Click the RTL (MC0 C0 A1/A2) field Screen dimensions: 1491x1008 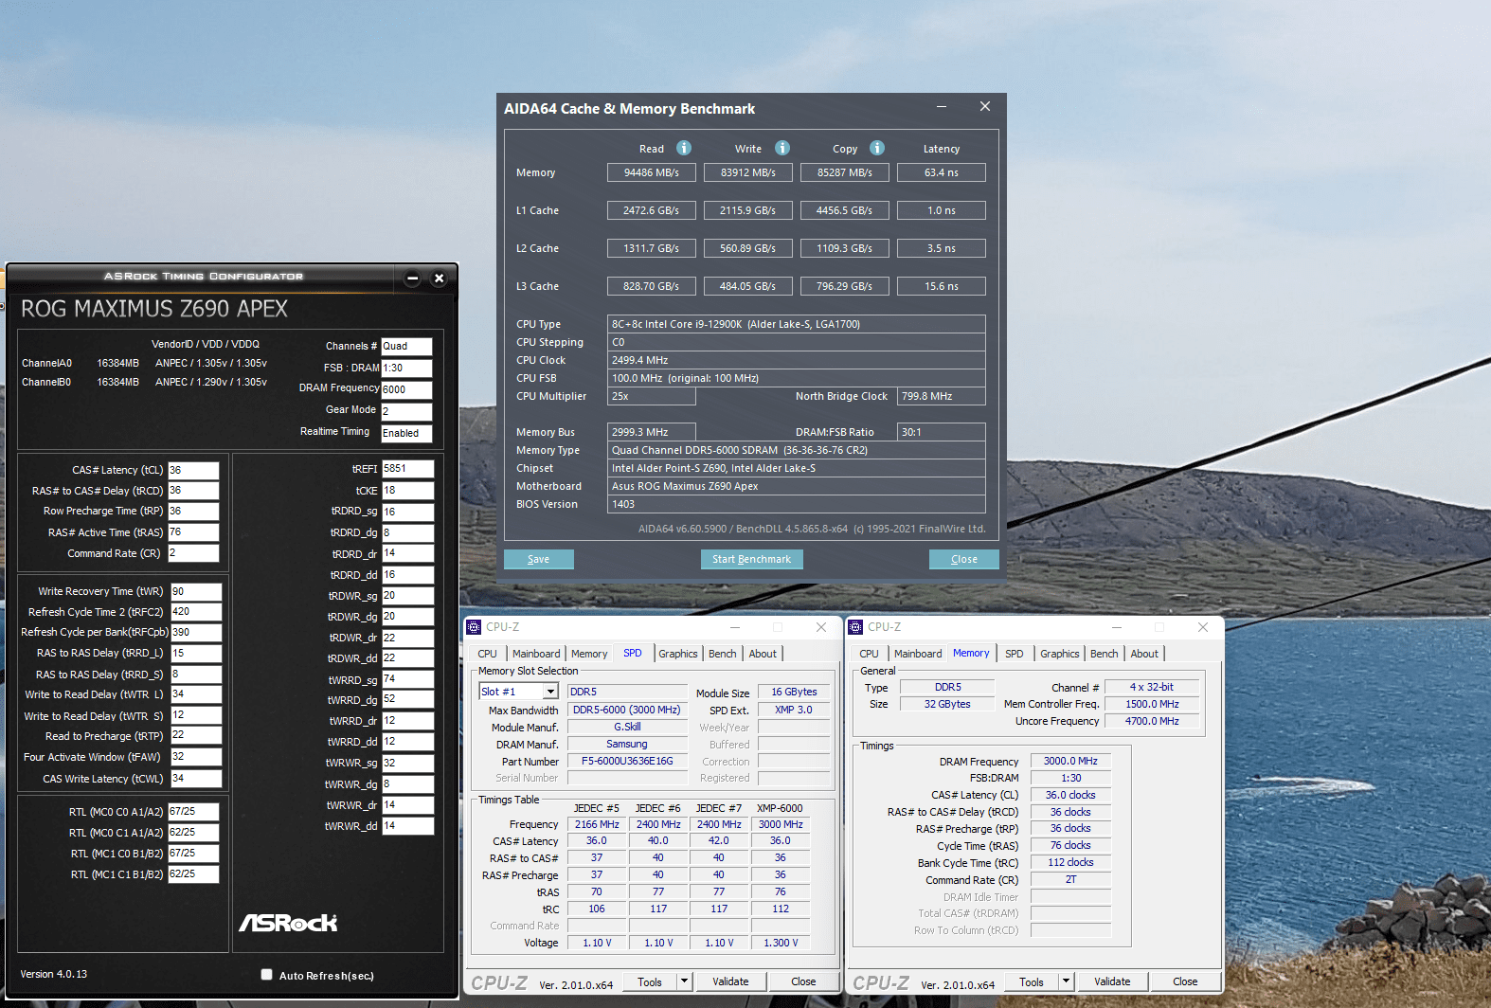coord(193,812)
